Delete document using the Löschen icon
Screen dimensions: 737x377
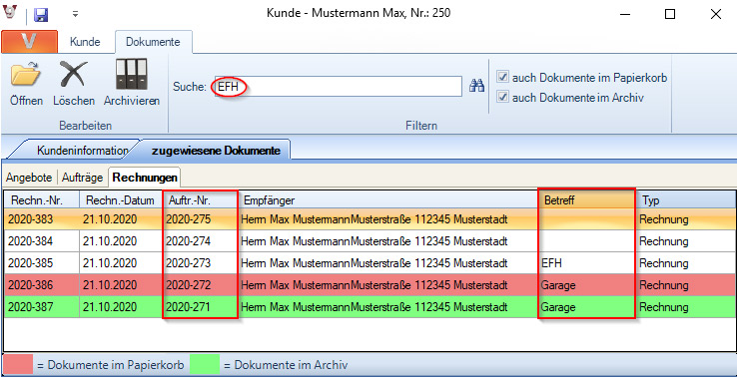click(74, 83)
